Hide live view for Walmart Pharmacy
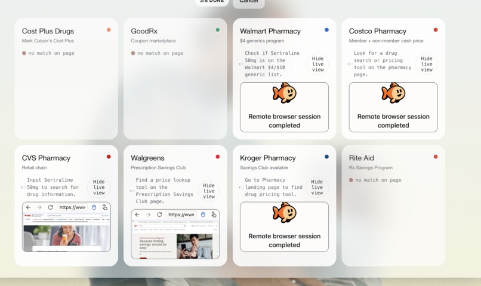This screenshot has height=286, width=481. (318, 64)
